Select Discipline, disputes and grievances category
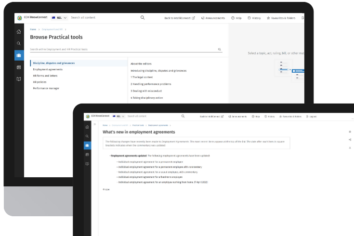Image resolution: width=354 pixels, height=236 pixels. (54, 63)
